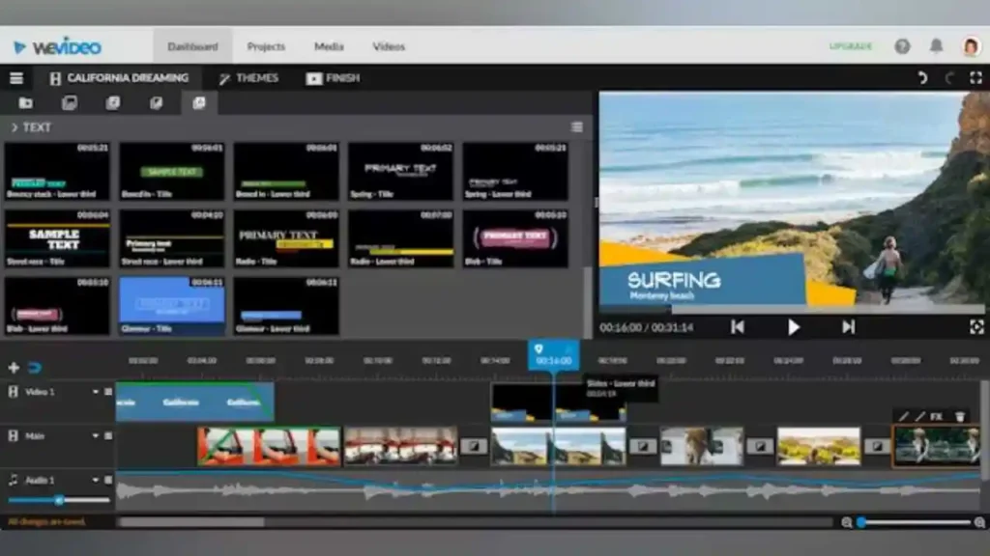The height and width of the screenshot is (556, 990).
Task: Expand preview to full screen
Action: click(x=976, y=327)
